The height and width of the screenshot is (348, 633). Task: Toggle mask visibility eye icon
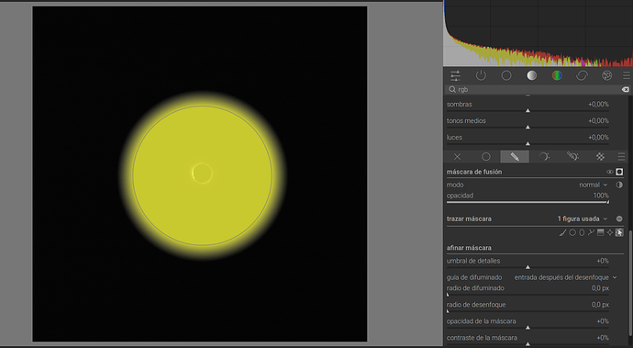pos(609,172)
